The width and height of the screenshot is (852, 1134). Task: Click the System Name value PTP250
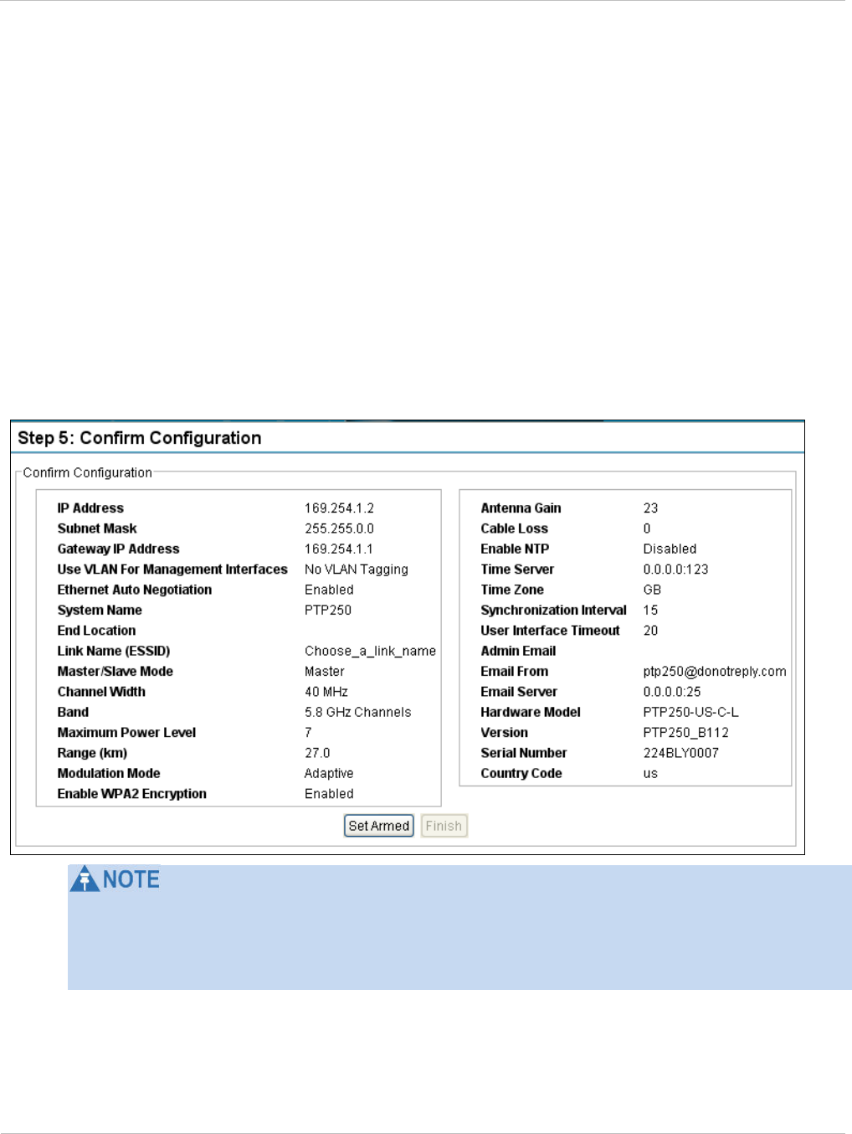click(328, 610)
